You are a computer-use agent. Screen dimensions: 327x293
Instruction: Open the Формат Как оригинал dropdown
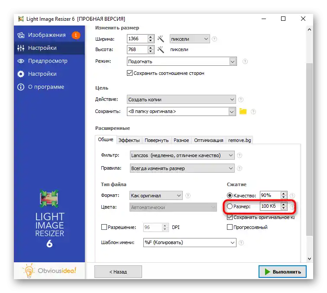(156, 196)
